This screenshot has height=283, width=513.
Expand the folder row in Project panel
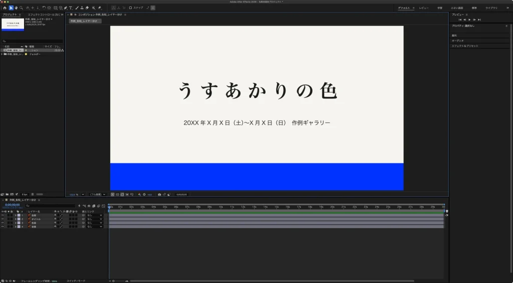tap(2, 54)
